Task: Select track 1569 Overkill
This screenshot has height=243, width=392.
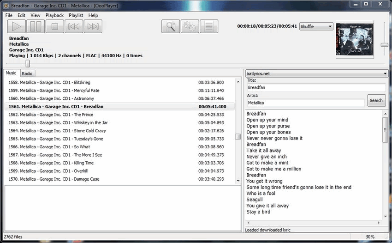Action: coord(119,171)
